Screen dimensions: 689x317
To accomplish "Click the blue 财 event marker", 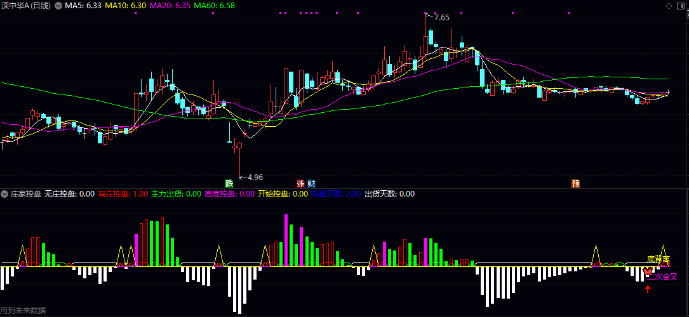I will click(311, 183).
